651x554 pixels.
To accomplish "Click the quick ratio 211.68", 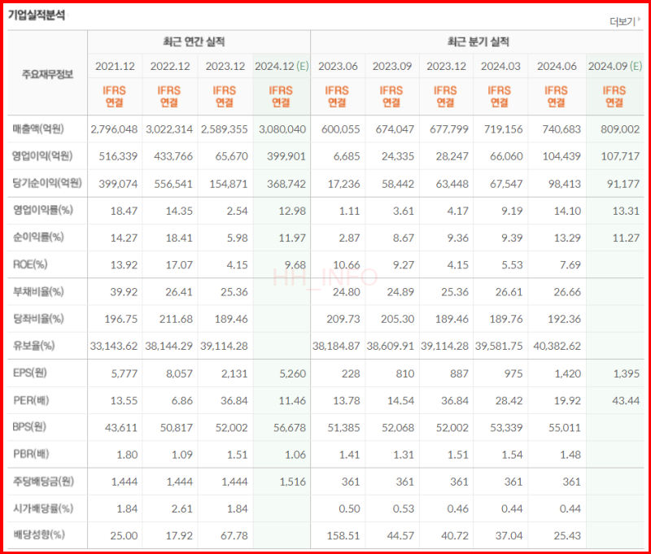I will coord(176,319).
